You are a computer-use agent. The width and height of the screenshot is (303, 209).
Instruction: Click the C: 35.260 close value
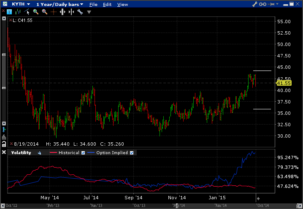(x=112, y=144)
